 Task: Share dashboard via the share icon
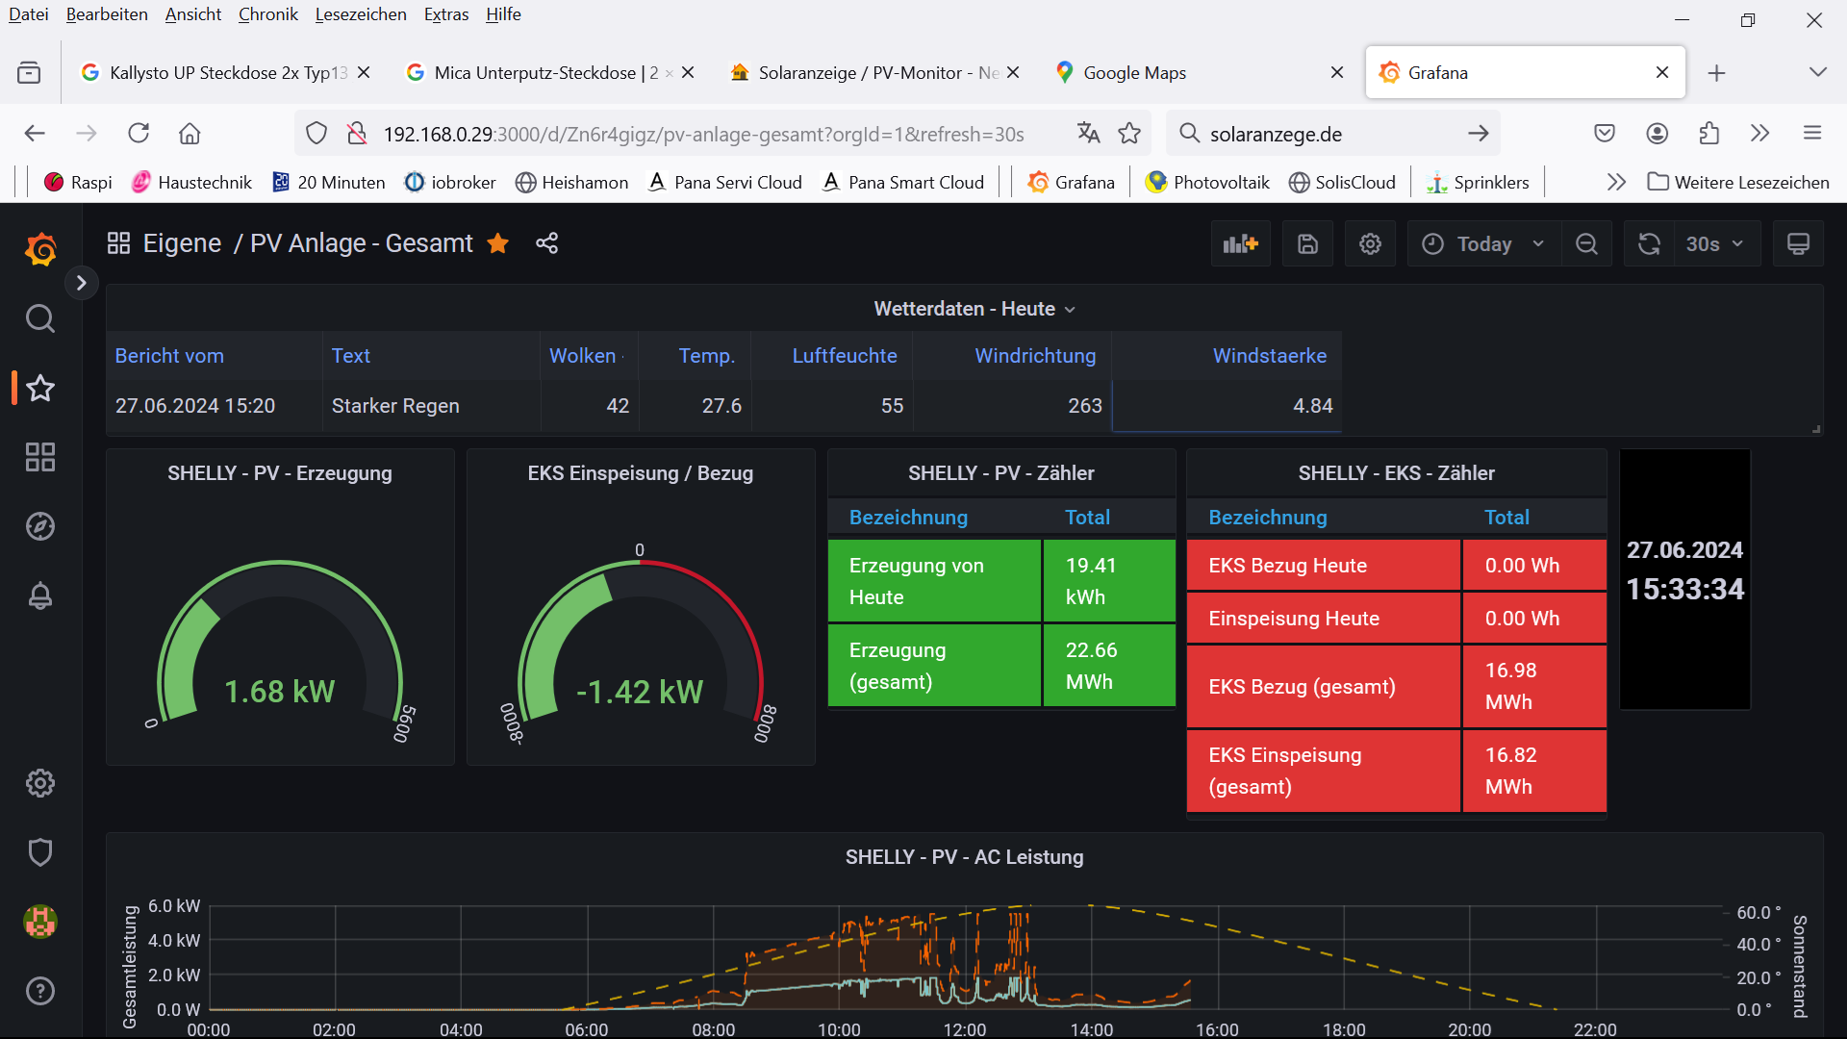pyautogui.click(x=546, y=243)
